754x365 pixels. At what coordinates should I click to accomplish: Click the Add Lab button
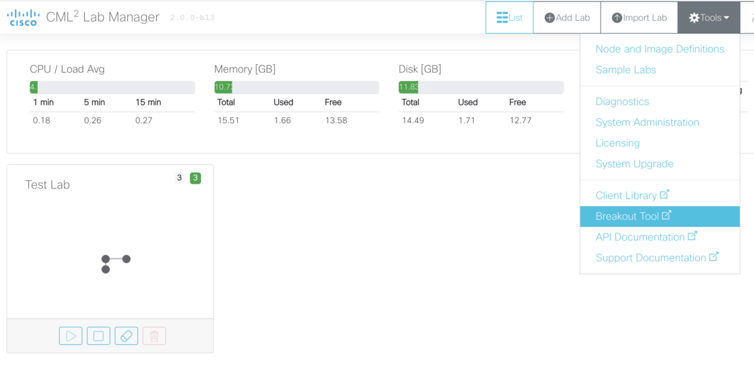tap(567, 18)
